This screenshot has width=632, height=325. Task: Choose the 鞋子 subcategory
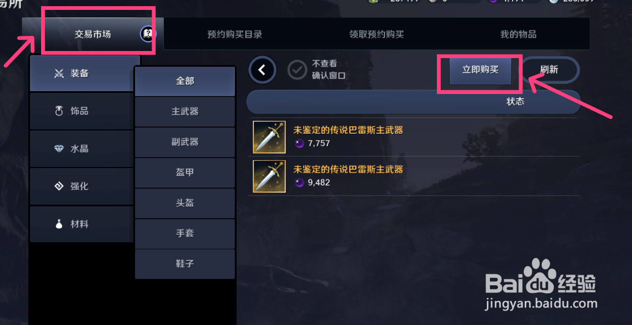185,264
